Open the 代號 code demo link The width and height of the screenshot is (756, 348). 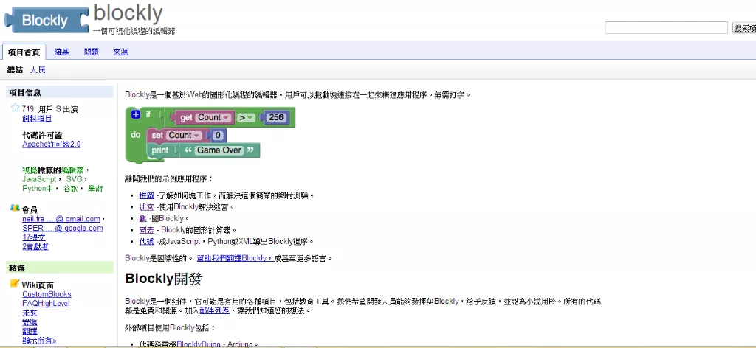coord(147,242)
